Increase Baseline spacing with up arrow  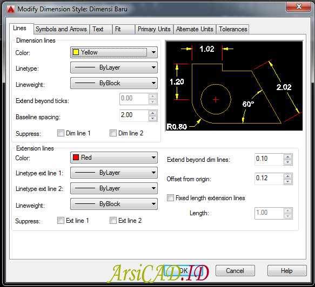point(153,113)
